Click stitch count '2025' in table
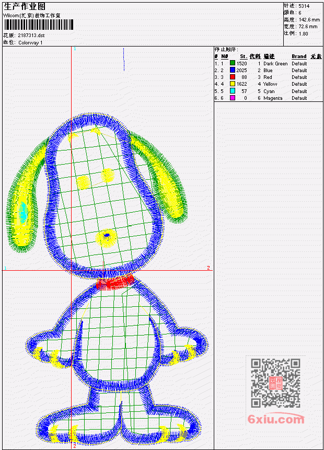Viewport: 324px width, 450px height. pyautogui.click(x=241, y=71)
